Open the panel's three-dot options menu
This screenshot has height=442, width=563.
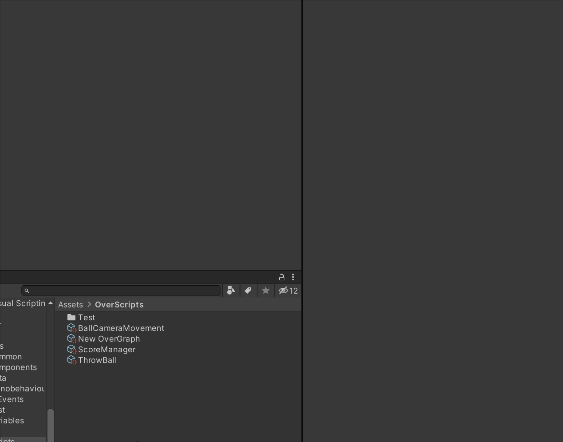(x=293, y=277)
